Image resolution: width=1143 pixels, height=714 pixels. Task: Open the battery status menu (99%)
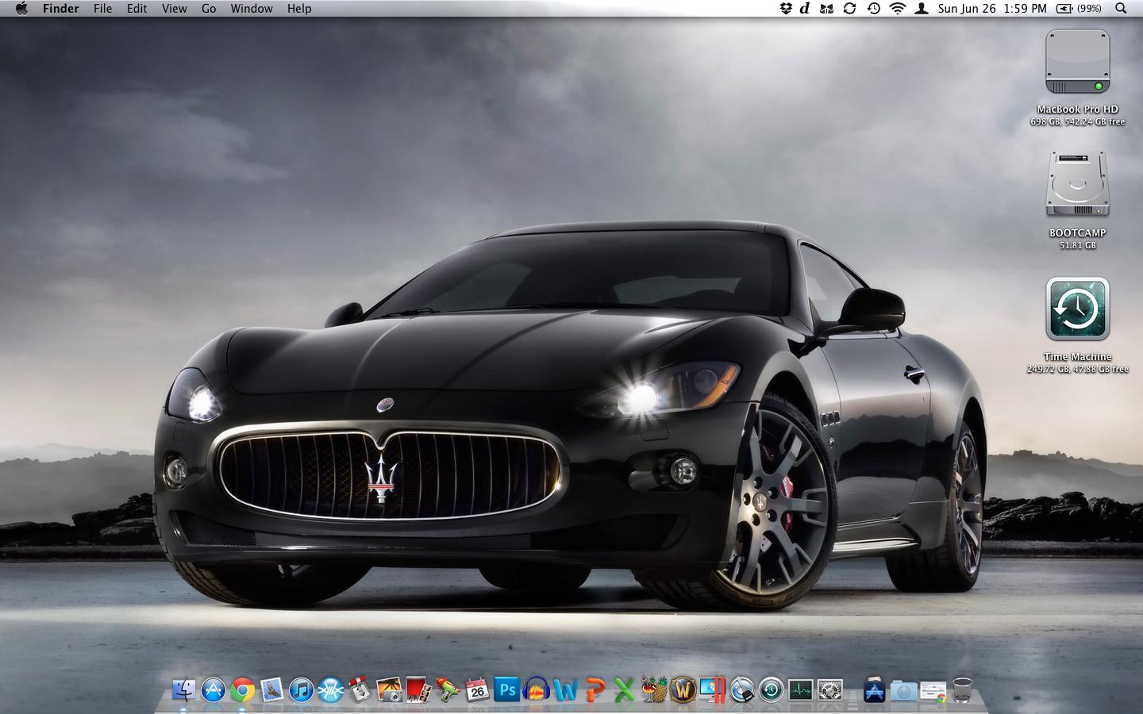tap(1079, 9)
